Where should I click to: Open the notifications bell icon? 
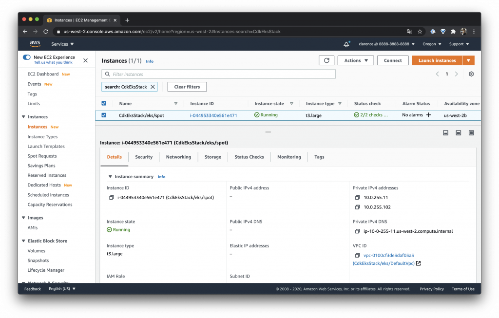[346, 44]
